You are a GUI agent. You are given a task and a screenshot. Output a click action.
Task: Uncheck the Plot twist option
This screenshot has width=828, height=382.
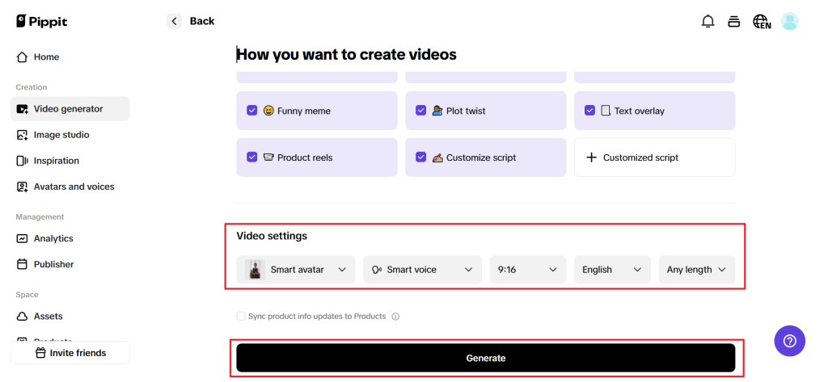pyautogui.click(x=420, y=111)
